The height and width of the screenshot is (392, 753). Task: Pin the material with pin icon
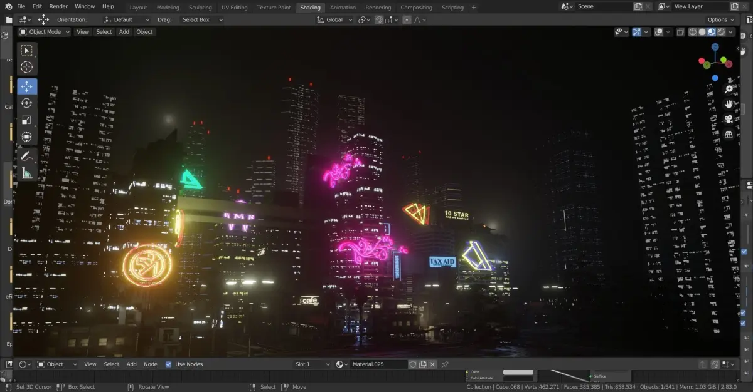445,364
